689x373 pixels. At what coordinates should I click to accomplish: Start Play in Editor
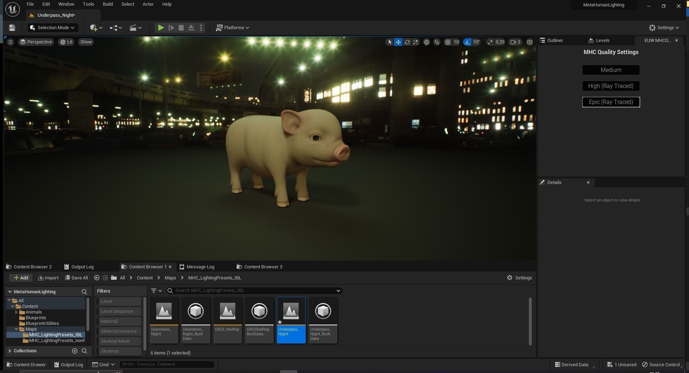click(161, 28)
